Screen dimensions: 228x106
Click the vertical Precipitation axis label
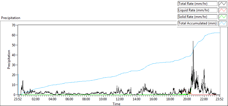click(x=9, y=59)
